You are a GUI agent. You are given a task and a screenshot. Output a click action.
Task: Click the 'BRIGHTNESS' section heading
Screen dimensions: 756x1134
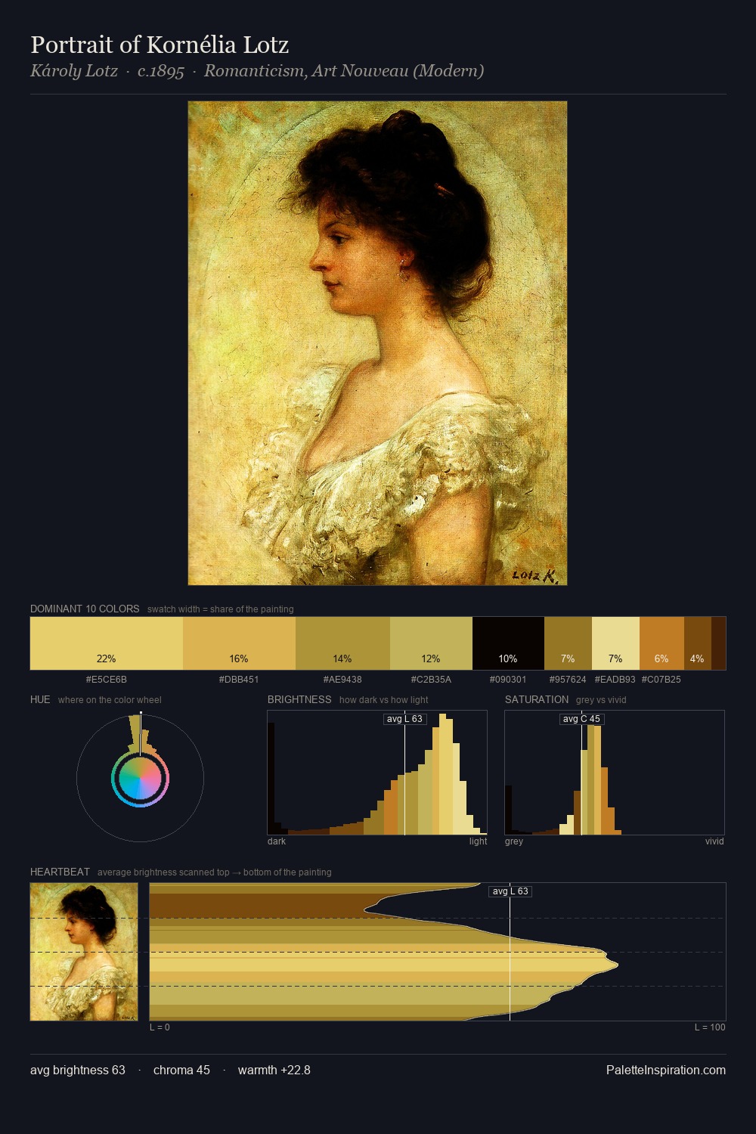tap(299, 699)
